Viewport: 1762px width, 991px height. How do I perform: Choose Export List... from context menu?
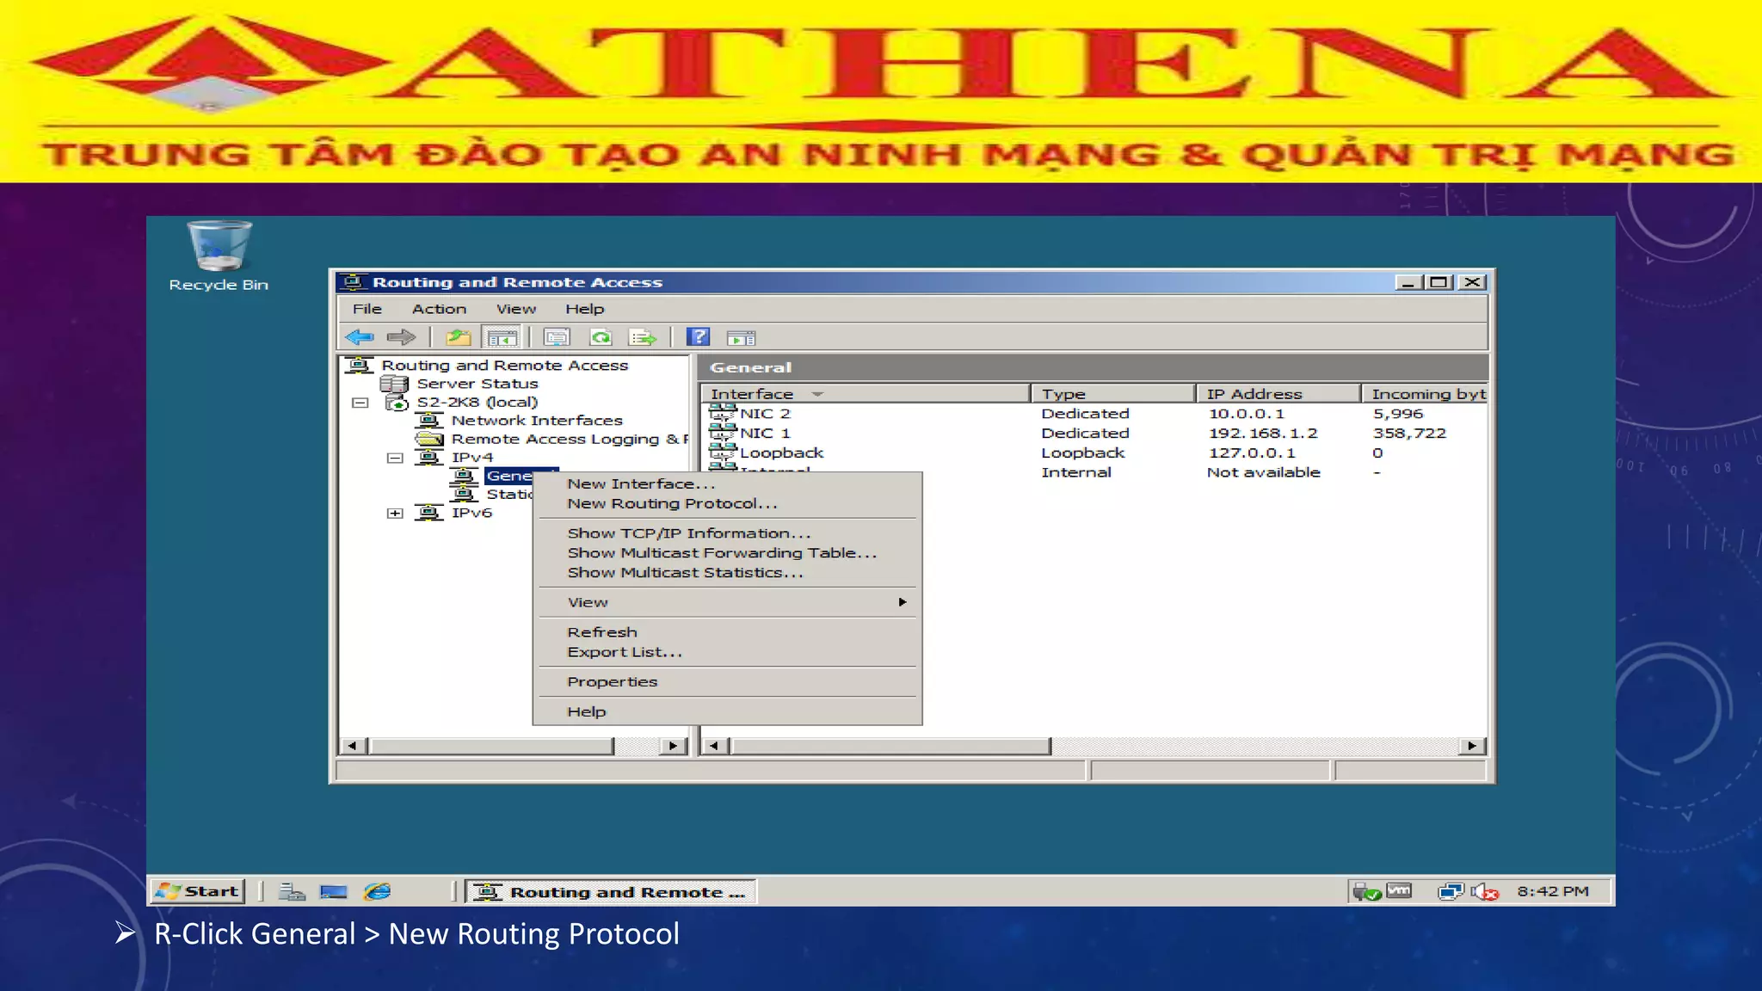click(x=727, y=652)
